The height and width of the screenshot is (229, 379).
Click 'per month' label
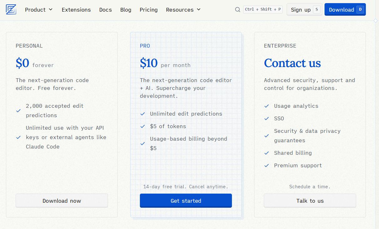176,65
